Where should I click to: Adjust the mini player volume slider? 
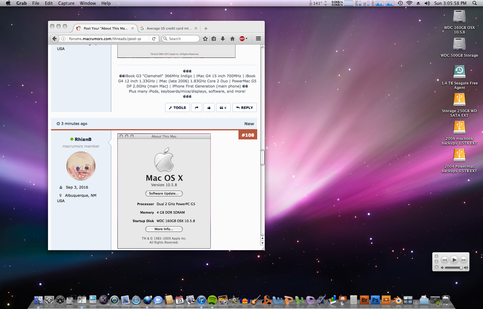click(x=454, y=268)
